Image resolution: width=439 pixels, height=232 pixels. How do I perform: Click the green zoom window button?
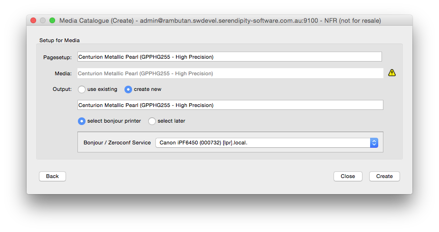tap(52, 20)
